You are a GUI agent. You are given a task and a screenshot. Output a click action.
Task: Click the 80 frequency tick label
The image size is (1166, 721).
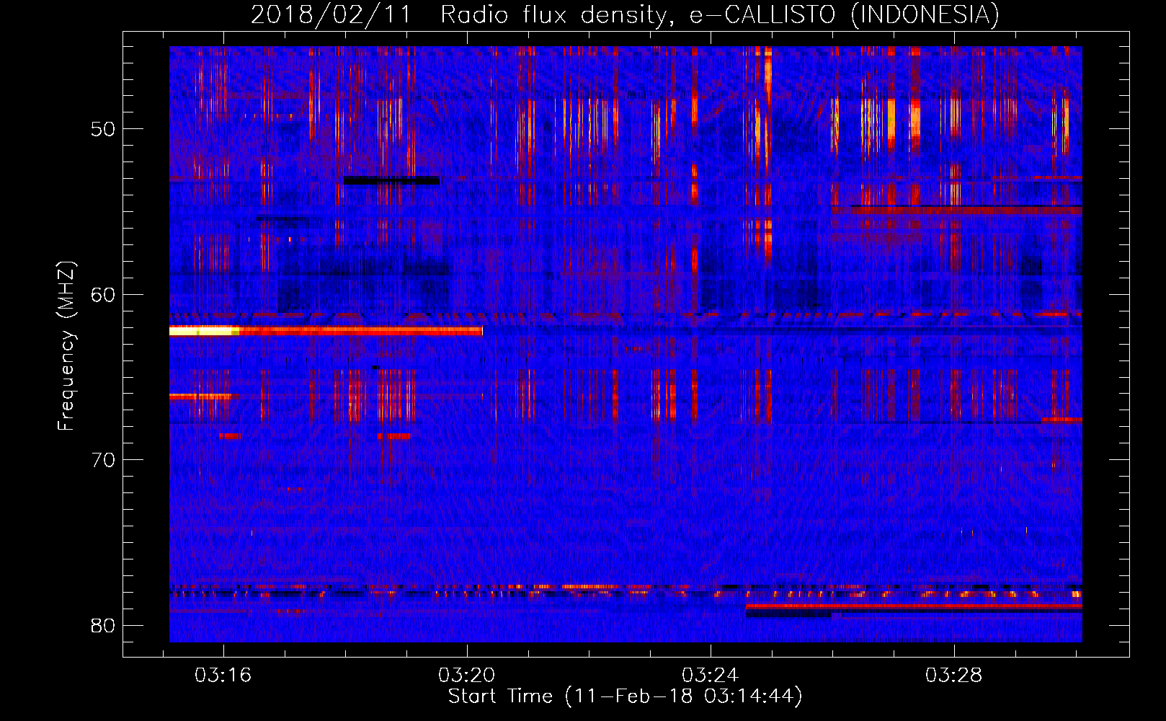103,625
